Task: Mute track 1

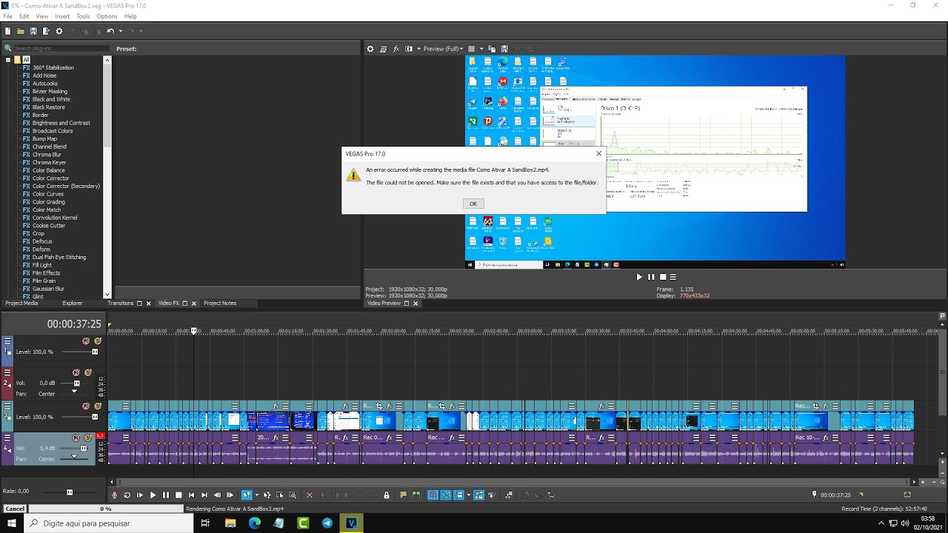Action: 86,341
